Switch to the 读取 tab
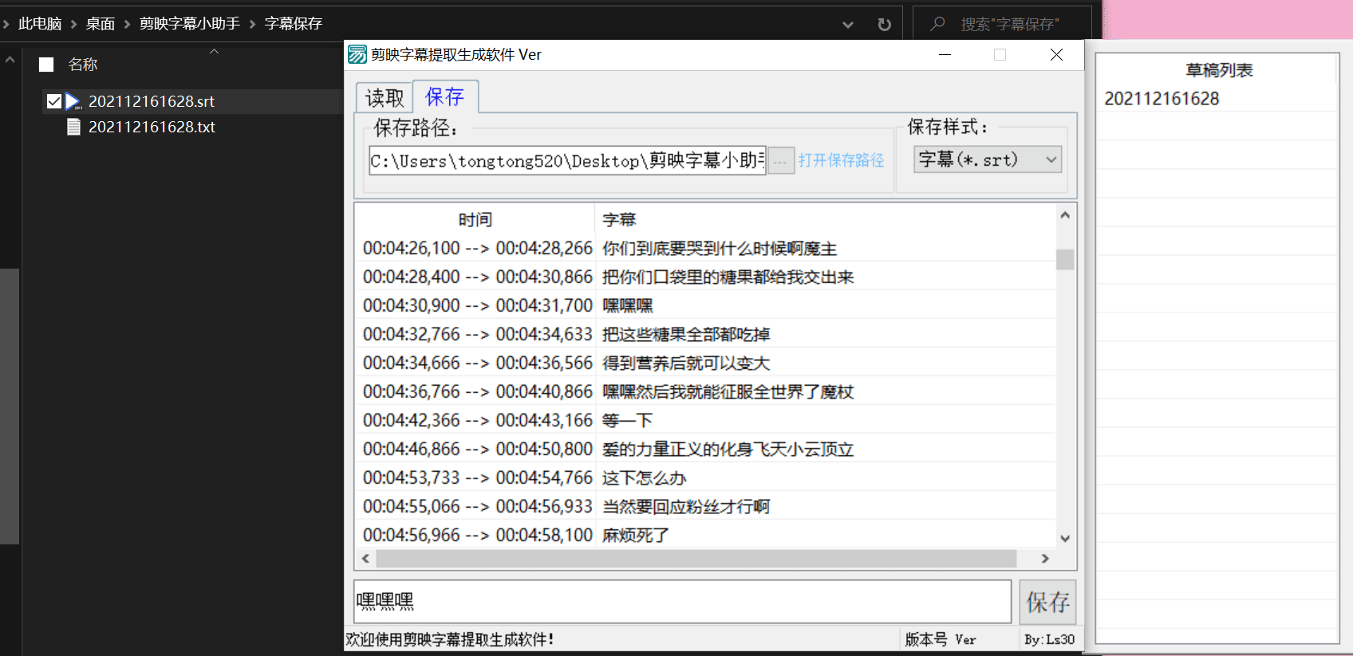This screenshot has height=656, width=1353. point(385,97)
